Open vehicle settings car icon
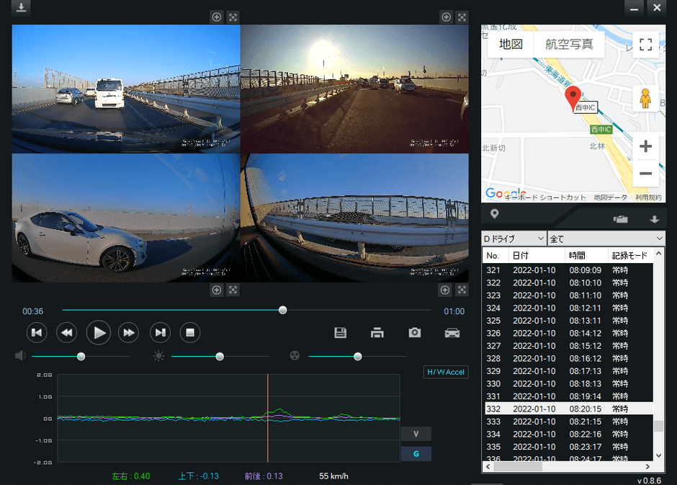Viewport: 677px width, 485px height. click(x=452, y=332)
